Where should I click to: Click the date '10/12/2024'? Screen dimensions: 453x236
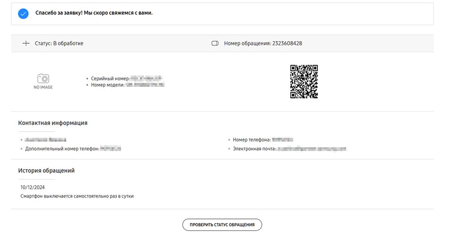coord(32,187)
